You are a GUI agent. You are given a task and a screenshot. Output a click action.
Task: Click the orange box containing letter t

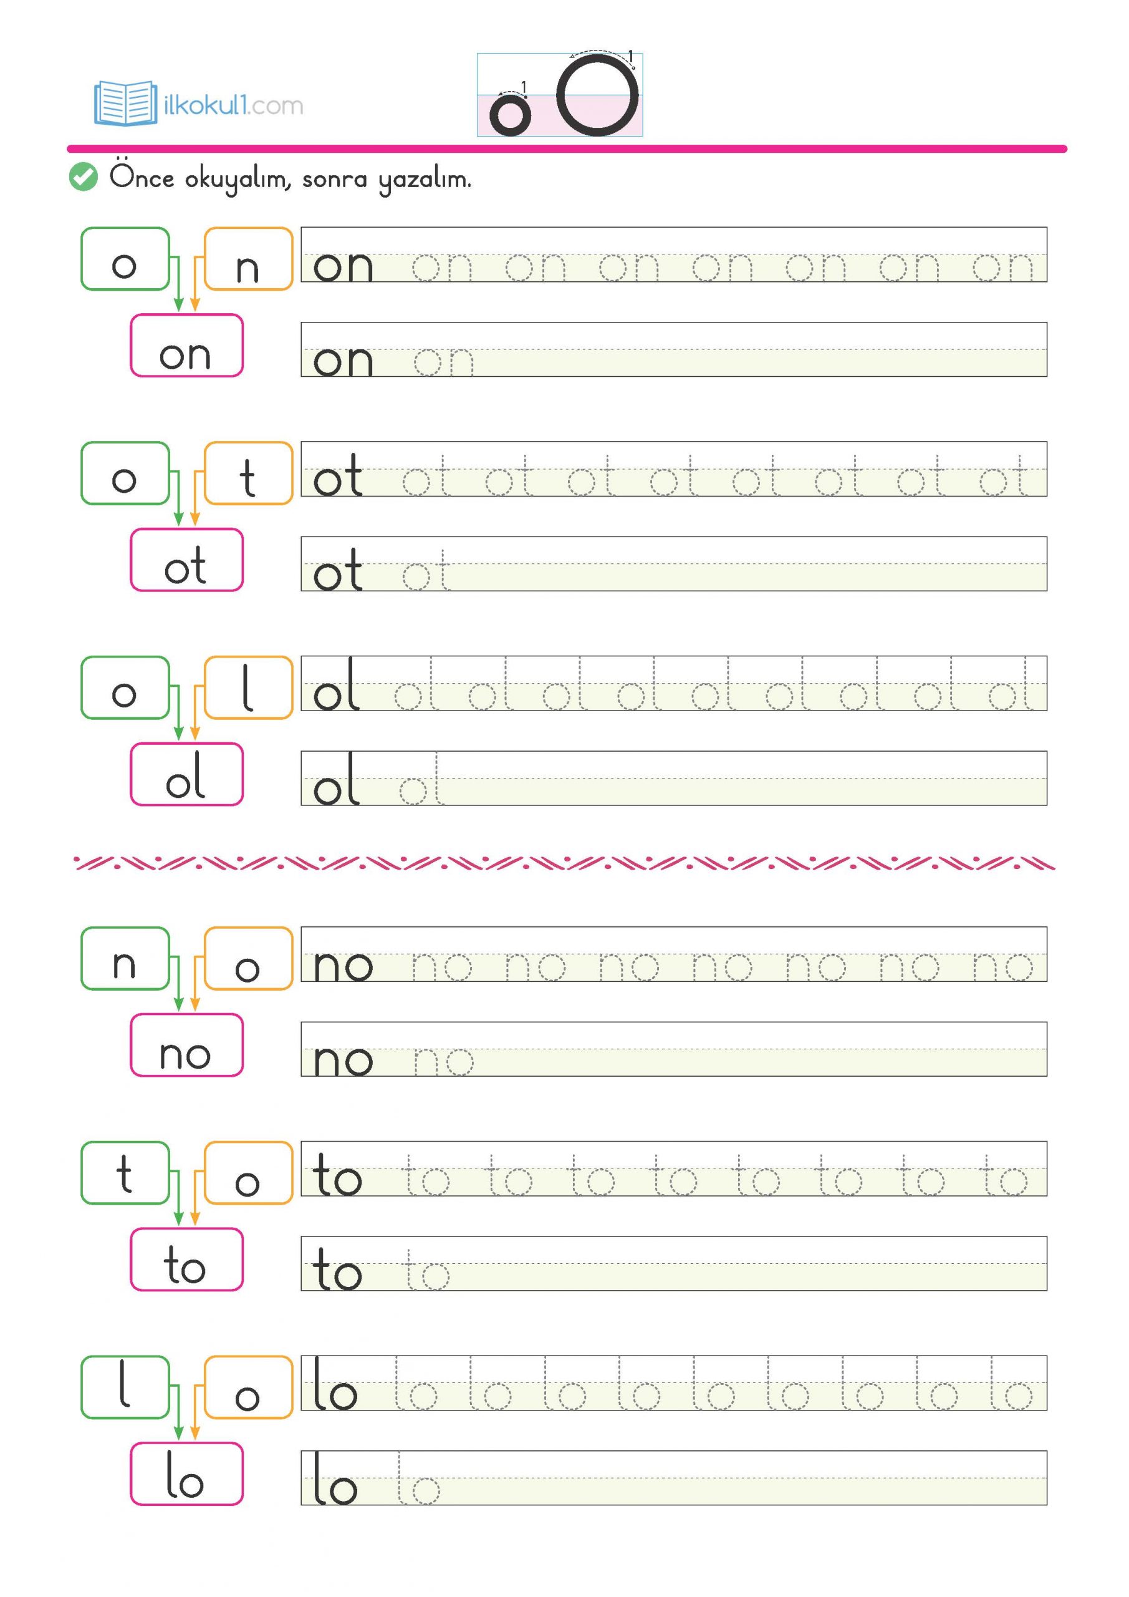tap(248, 473)
